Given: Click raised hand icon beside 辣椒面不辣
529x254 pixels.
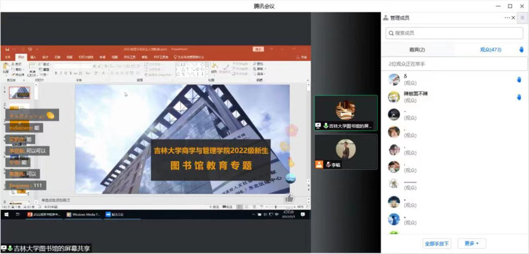Looking at the screenshot, I should [x=519, y=97].
